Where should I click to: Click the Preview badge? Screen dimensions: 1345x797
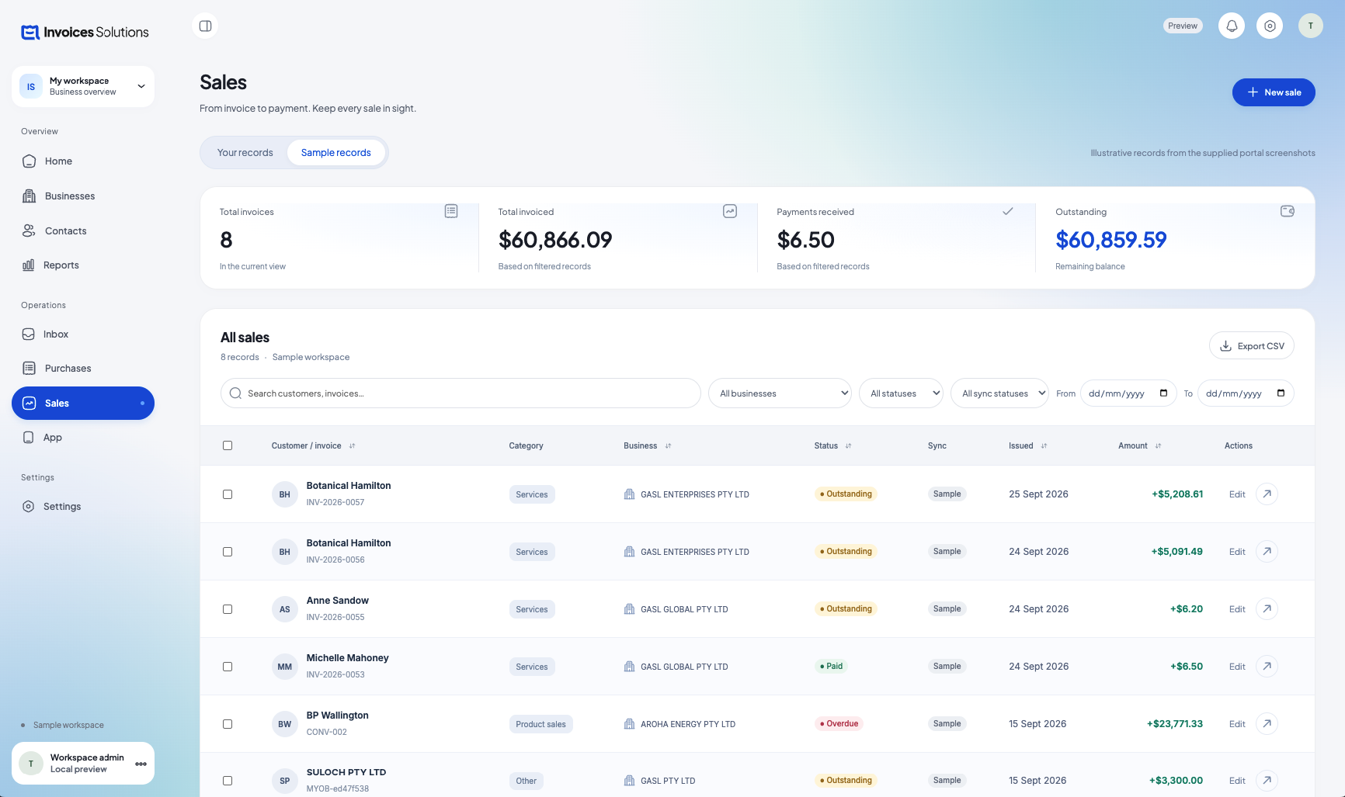1183,26
